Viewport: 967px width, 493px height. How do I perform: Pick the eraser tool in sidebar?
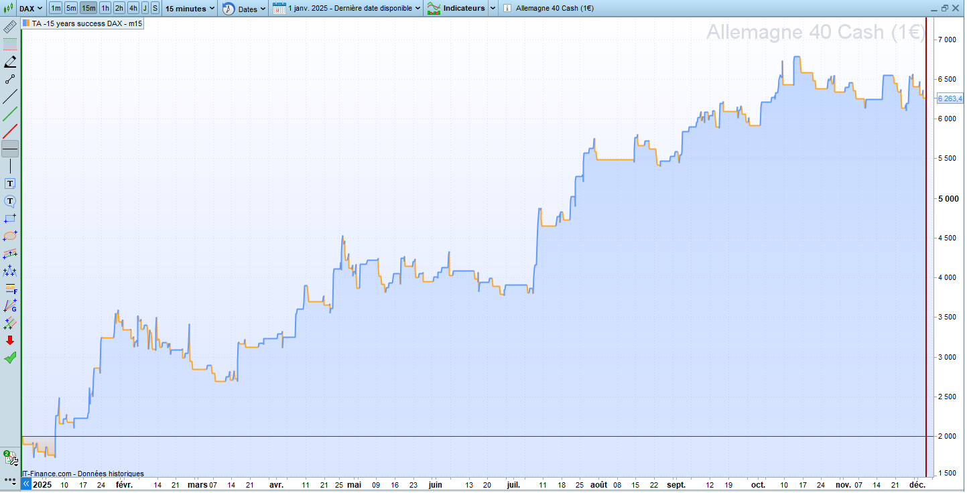tap(10, 62)
